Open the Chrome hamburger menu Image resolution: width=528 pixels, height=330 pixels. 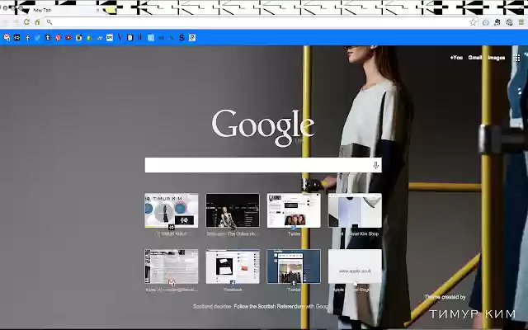click(x=521, y=22)
